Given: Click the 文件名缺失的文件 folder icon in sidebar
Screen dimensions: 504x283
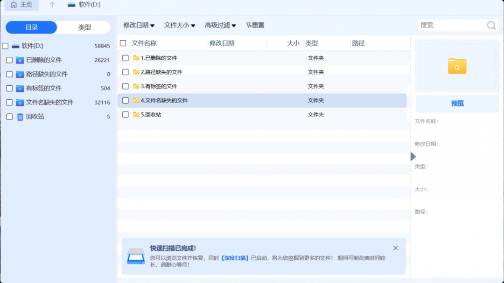Looking at the screenshot, I should click(20, 103).
